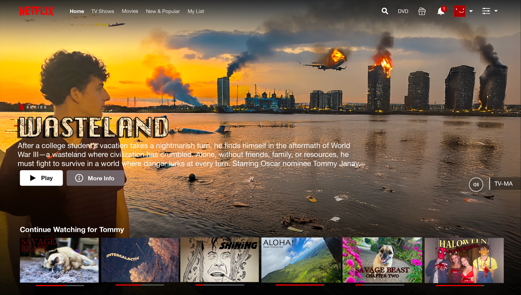
Task: Open the Movies menu
Action: pos(130,11)
